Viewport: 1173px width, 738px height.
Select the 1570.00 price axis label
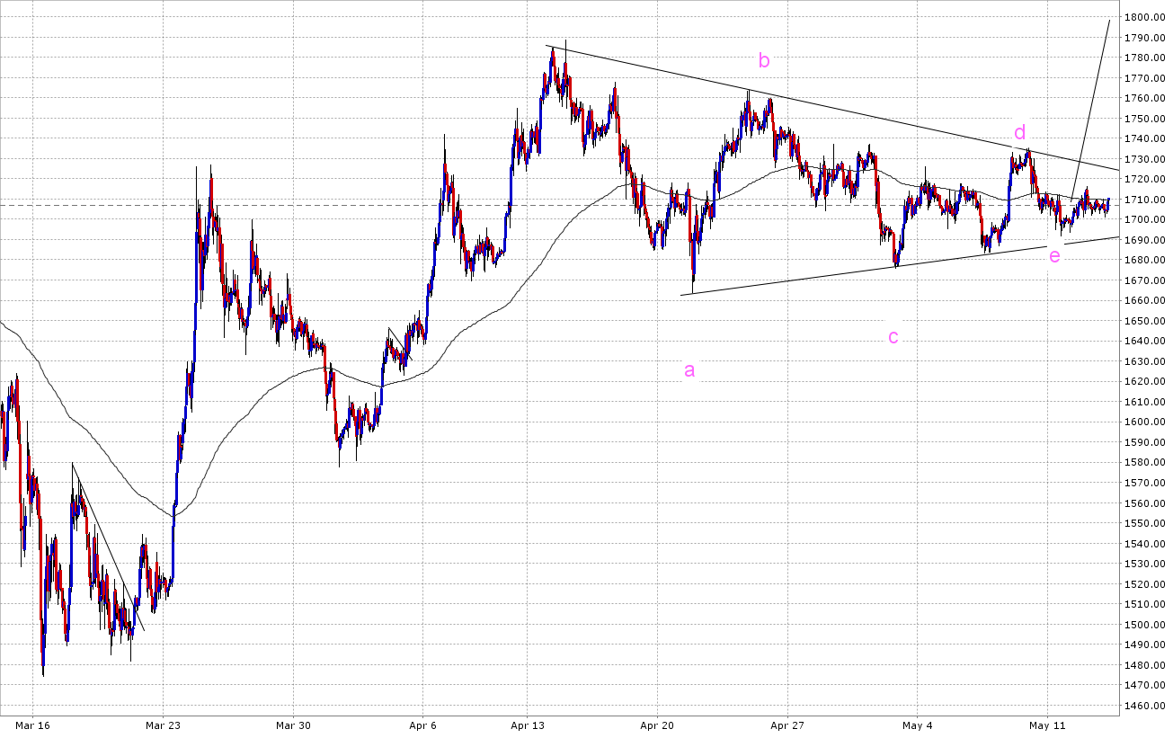coord(1147,483)
